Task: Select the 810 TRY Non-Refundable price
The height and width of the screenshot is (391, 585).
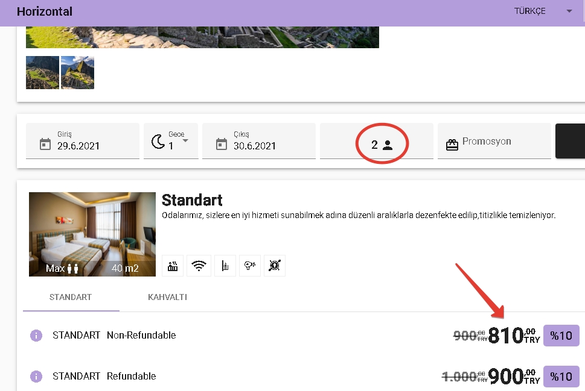Action: pos(506,336)
